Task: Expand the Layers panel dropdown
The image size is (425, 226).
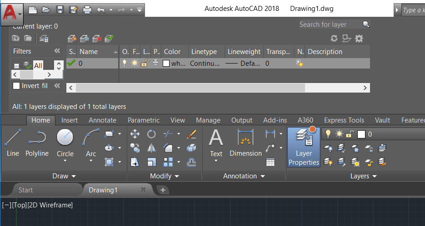Action: pos(364,176)
